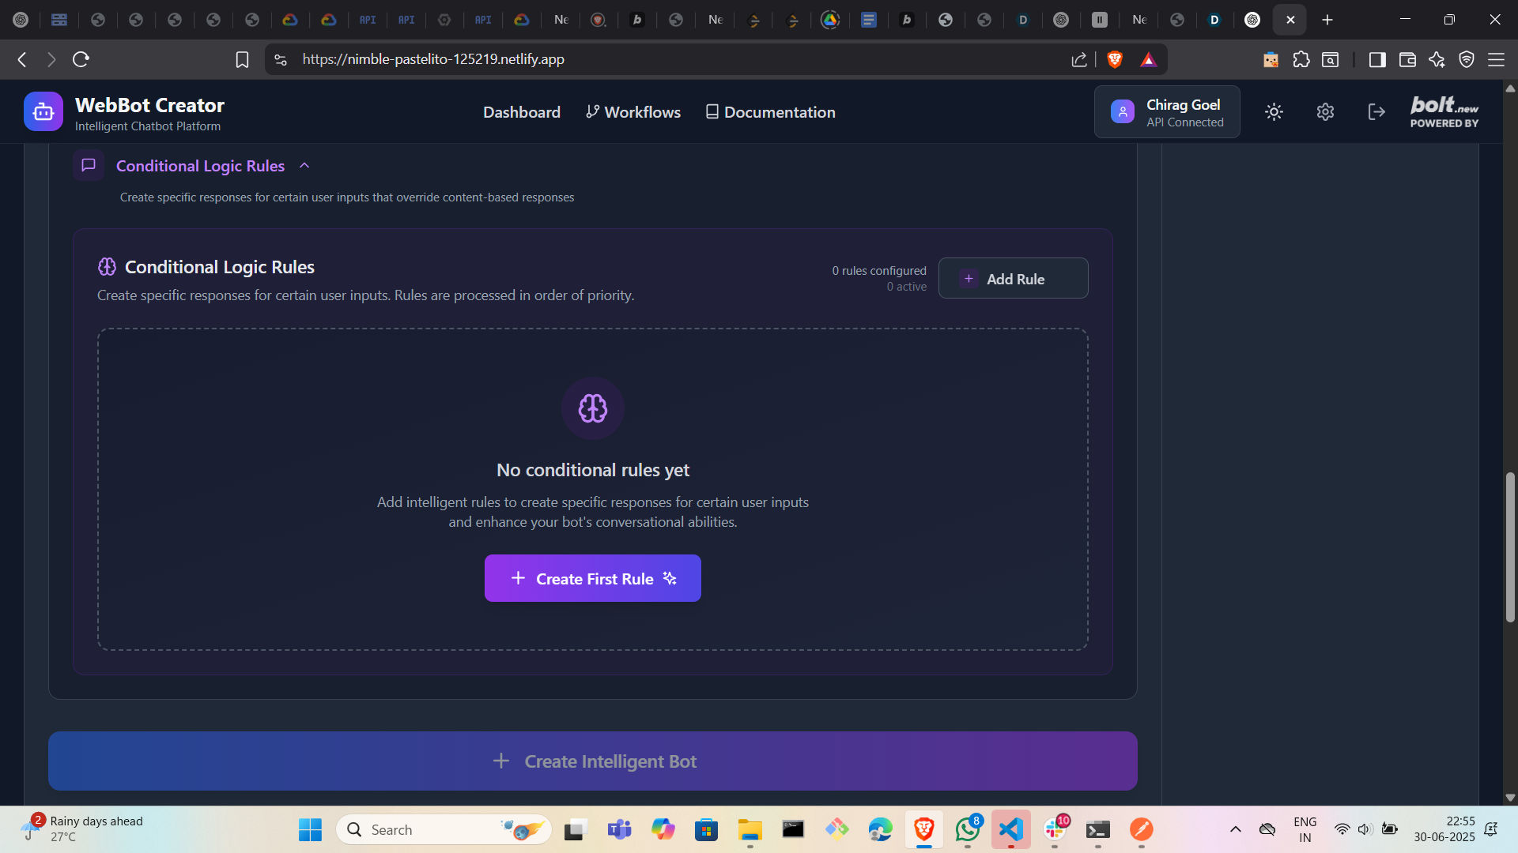Go to the Dashboard tab

coord(522,112)
